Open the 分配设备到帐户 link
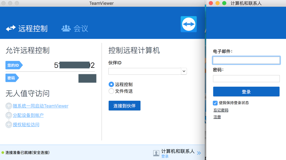 [x=28, y=115]
